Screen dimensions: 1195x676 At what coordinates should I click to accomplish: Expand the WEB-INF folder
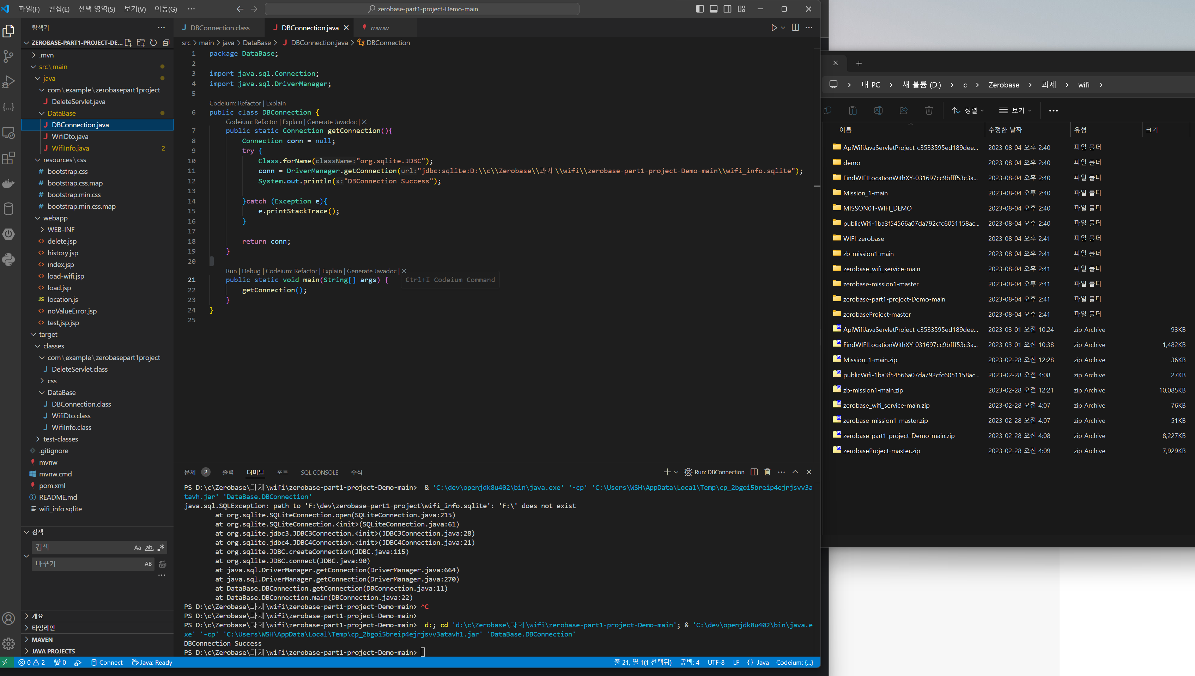61,229
